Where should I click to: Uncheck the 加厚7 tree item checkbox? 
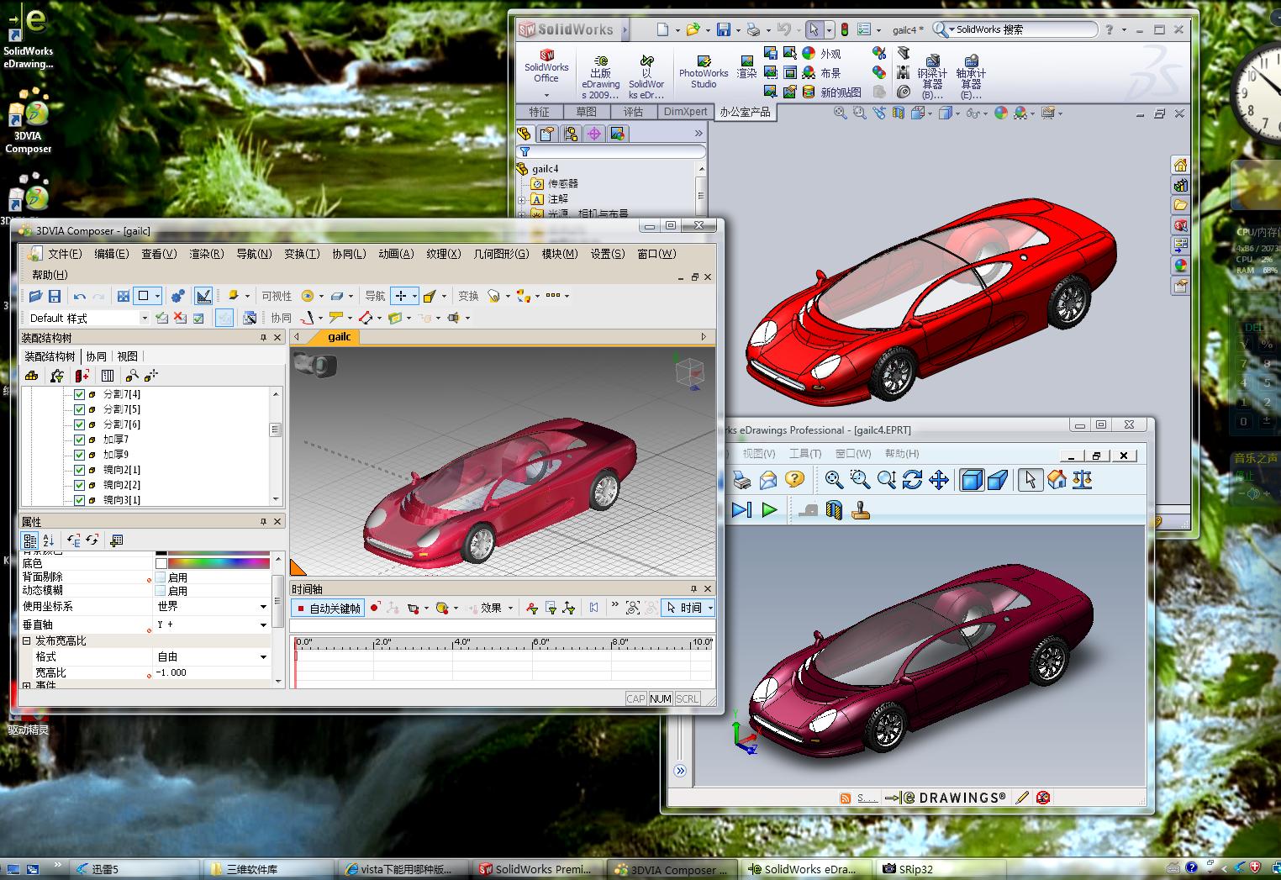[x=80, y=440]
